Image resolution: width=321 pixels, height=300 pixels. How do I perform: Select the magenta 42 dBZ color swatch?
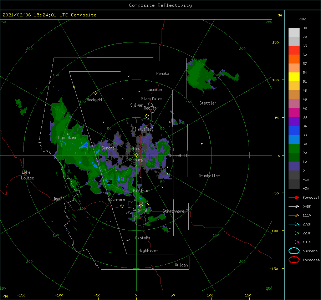[294, 112]
